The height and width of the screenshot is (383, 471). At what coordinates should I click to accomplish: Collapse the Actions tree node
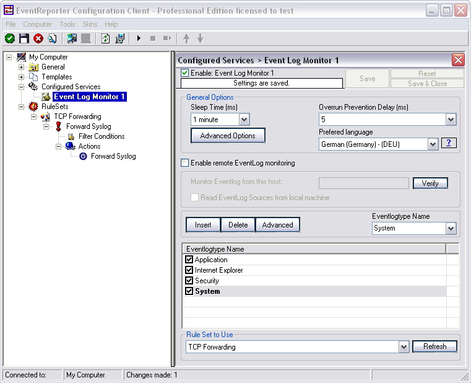point(59,146)
